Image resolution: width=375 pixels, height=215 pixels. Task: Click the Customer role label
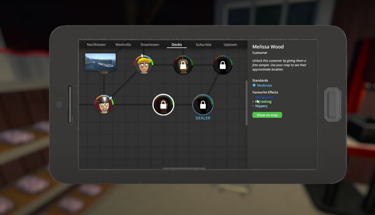[260, 53]
